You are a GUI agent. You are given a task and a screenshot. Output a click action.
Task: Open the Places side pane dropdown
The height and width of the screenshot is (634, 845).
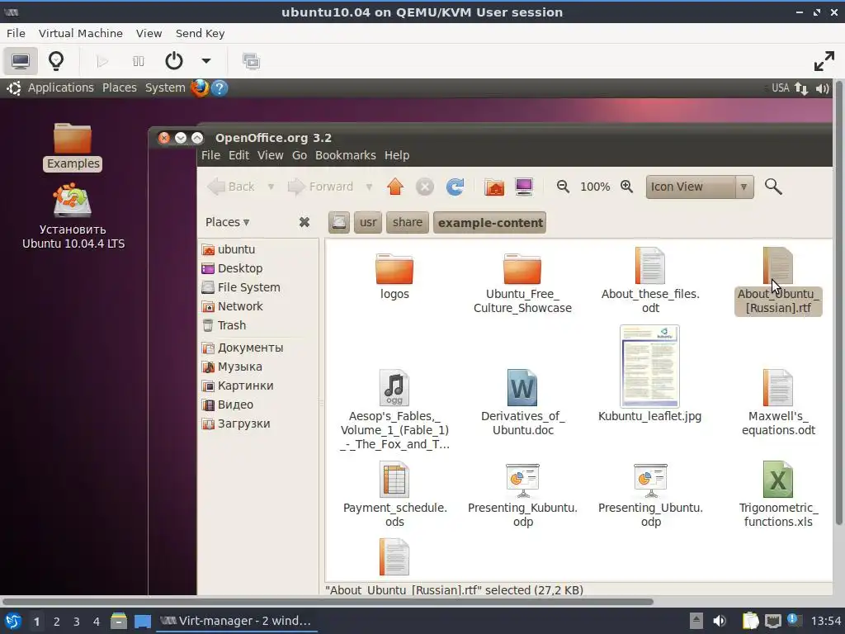[227, 222]
